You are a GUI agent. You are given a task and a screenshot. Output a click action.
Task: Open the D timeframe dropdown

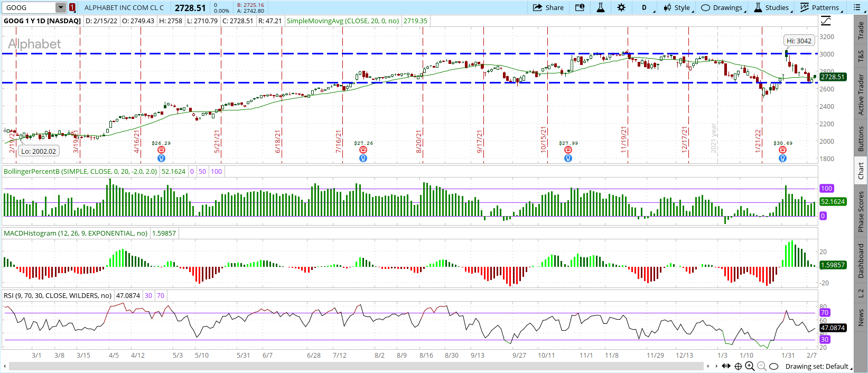(646, 7)
